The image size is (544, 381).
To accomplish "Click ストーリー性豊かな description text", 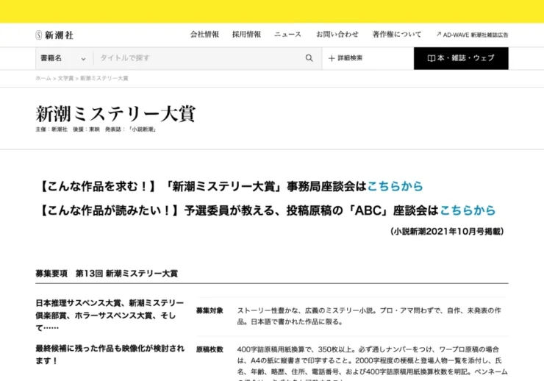I will pos(369,316).
